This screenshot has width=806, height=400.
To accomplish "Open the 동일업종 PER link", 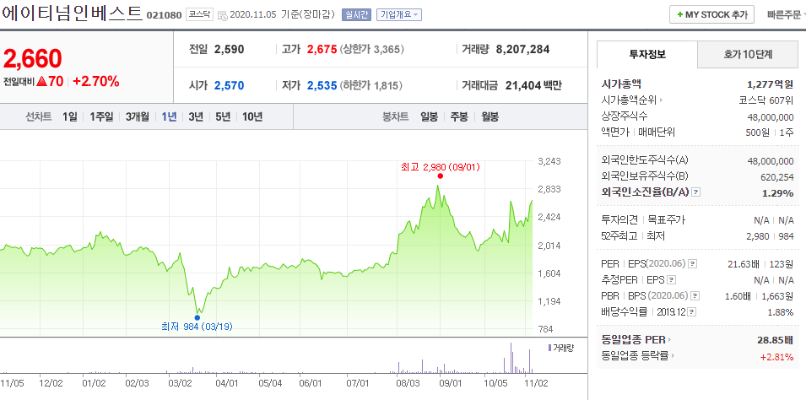I will [x=636, y=340].
